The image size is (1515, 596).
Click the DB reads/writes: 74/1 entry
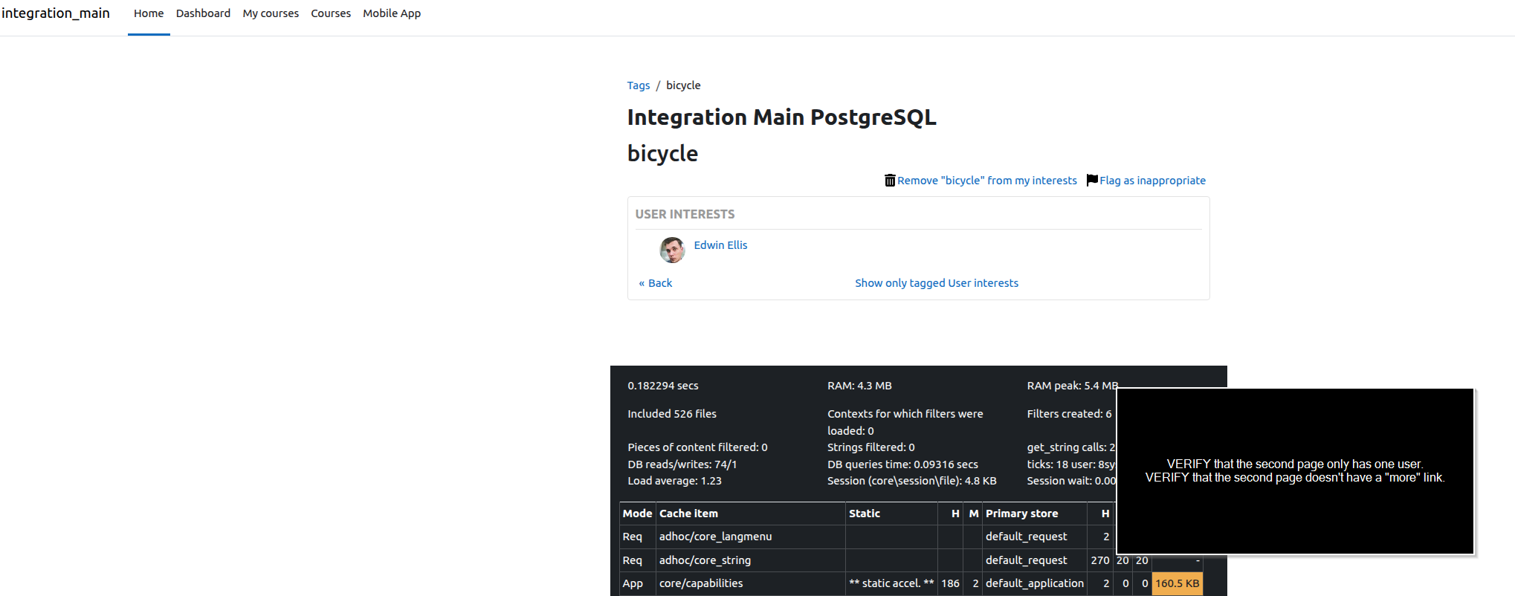coord(682,464)
